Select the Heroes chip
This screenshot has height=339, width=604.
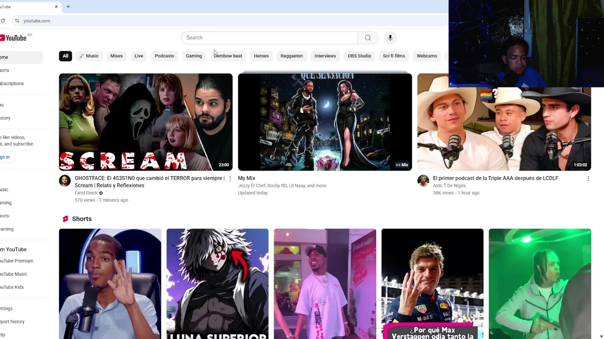[x=261, y=56]
